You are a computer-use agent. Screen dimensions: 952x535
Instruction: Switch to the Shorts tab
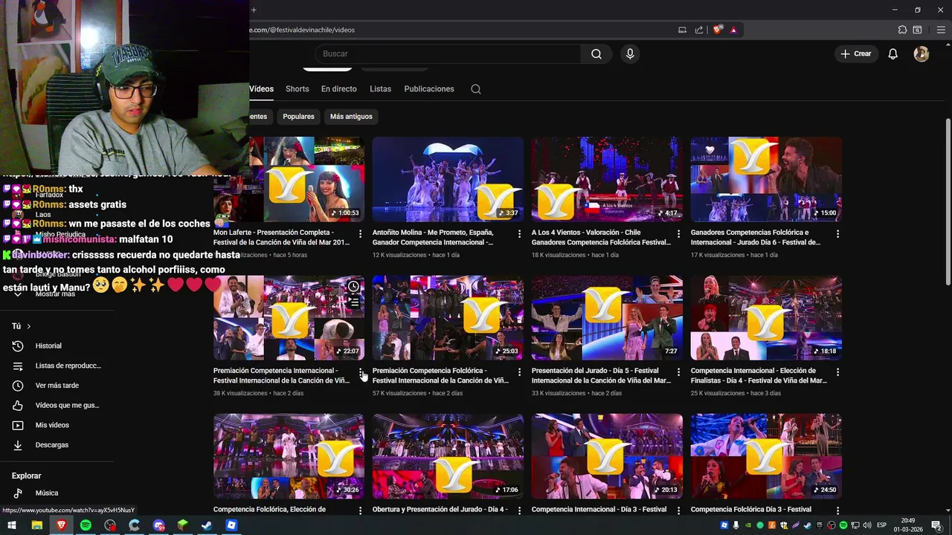coord(297,89)
